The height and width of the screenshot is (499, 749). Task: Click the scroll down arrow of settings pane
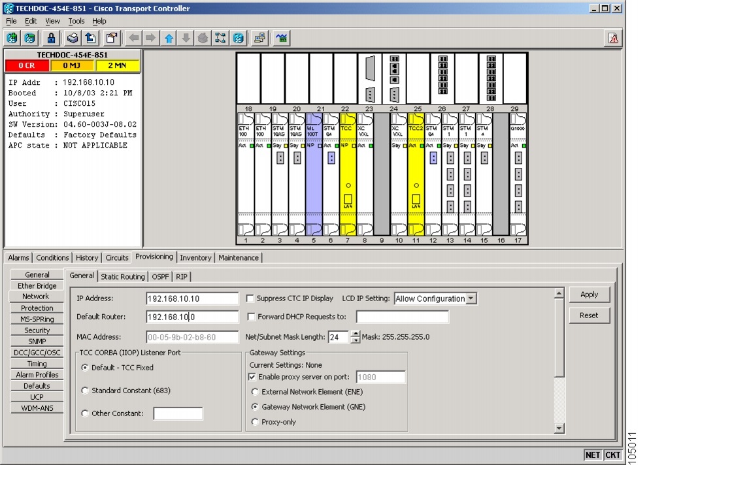559,428
